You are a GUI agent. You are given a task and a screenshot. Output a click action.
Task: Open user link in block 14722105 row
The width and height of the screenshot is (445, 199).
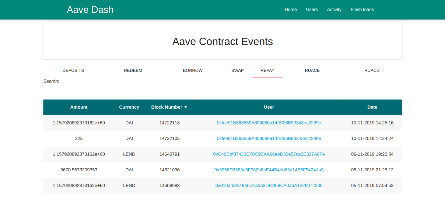click(x=269, y=138)
